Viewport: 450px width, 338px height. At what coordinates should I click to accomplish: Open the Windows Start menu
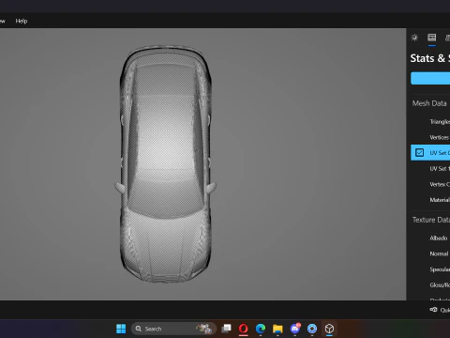coord(121,329)
